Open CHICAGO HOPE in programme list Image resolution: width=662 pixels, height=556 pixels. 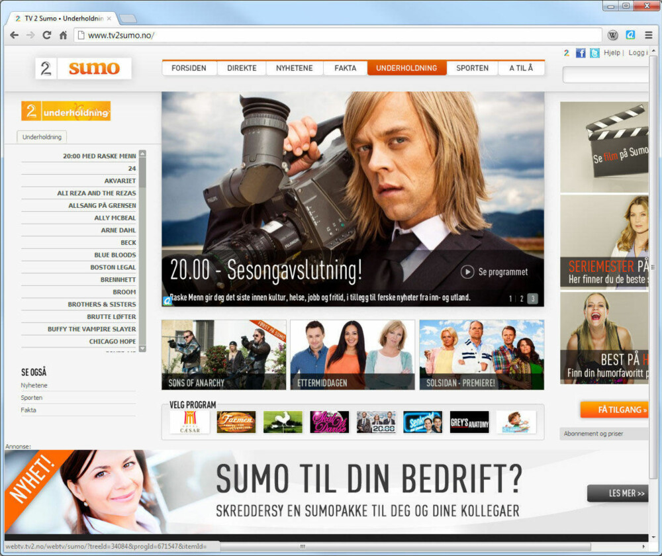click(x=113, y=341)
